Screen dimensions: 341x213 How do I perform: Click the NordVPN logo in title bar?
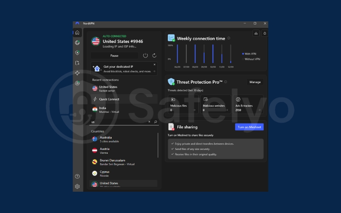click(77, 23)
